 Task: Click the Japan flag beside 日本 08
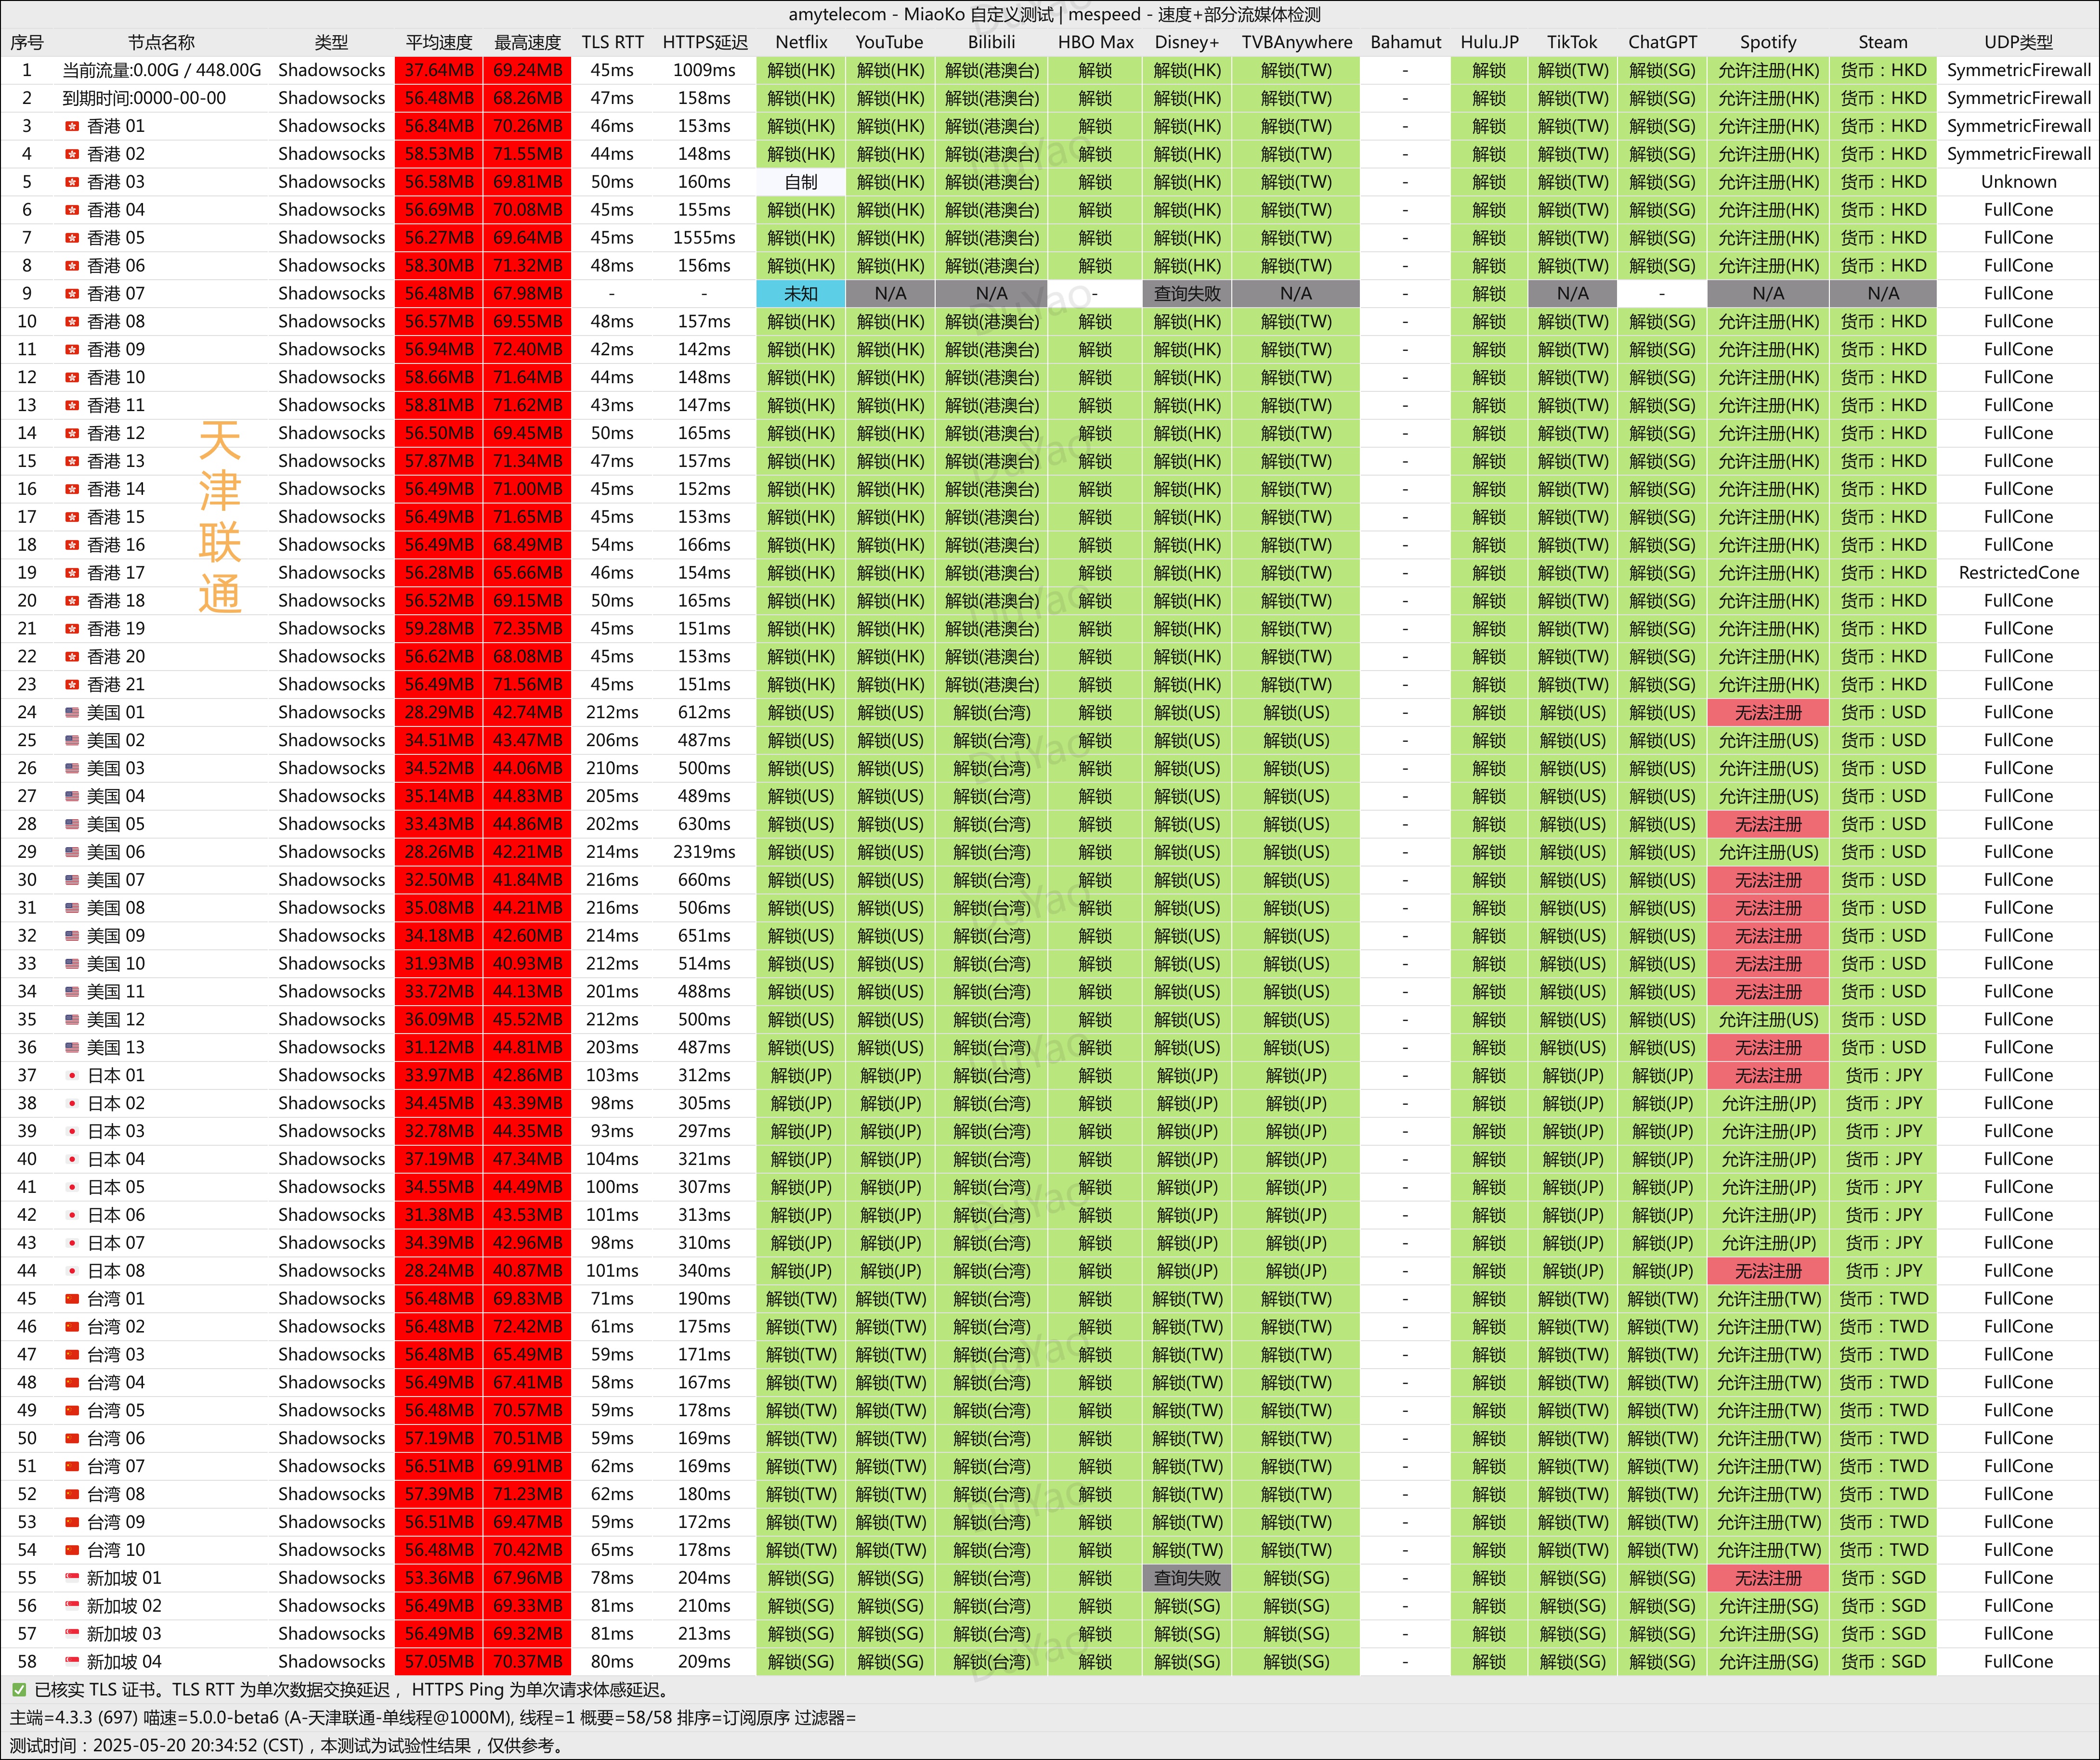click(72, 1270)
